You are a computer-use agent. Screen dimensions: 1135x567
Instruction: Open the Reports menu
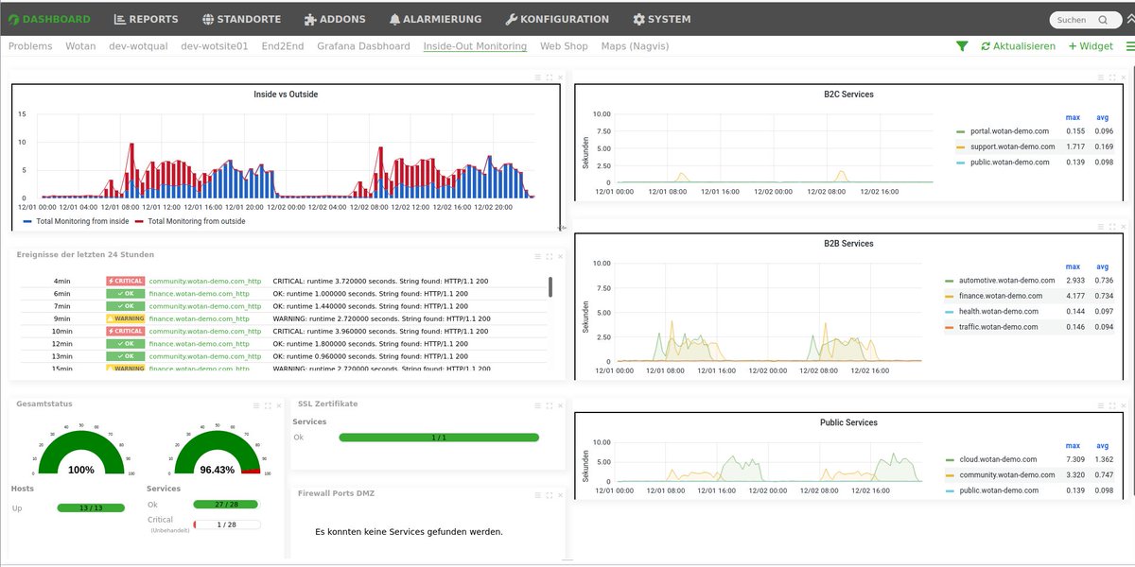point(146,19)
